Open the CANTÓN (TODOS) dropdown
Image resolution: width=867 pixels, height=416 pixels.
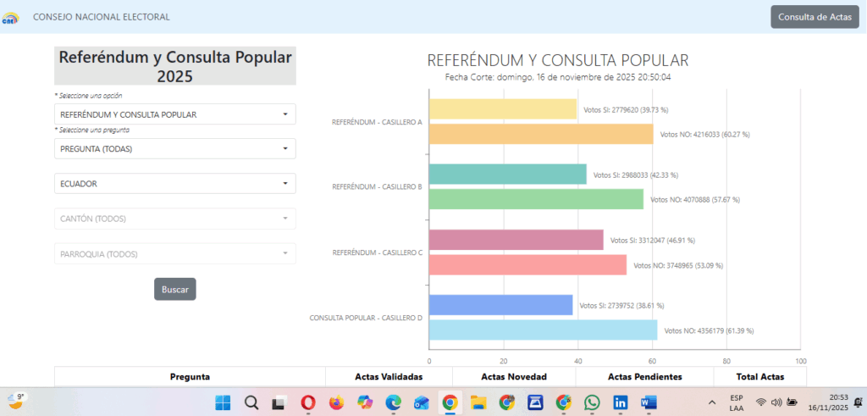pyautogui.click(x=174, y=219)
